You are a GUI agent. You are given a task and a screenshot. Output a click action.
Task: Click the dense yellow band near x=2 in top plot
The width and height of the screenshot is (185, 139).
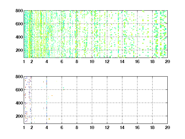click(30, 34)
